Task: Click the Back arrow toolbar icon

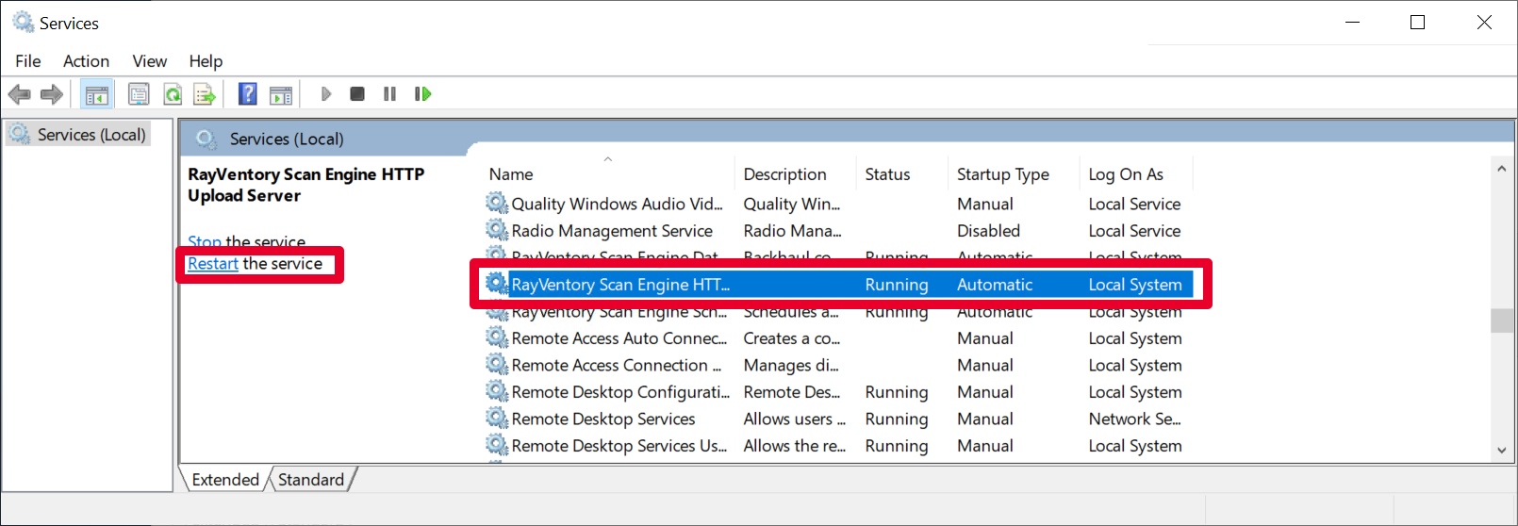Action: pyautogui.click(x=20, y=94)
